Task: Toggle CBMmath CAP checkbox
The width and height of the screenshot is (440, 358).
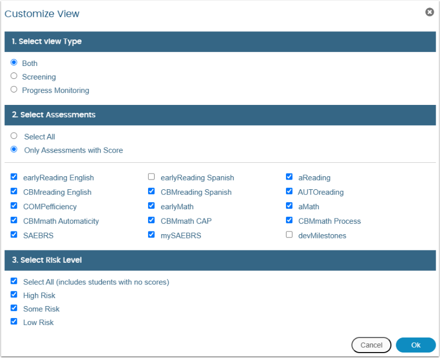Action: (151, 220)
